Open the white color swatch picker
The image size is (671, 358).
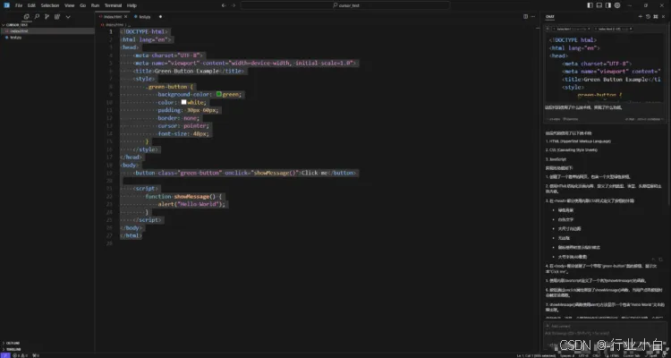click(x=183, y=102)
